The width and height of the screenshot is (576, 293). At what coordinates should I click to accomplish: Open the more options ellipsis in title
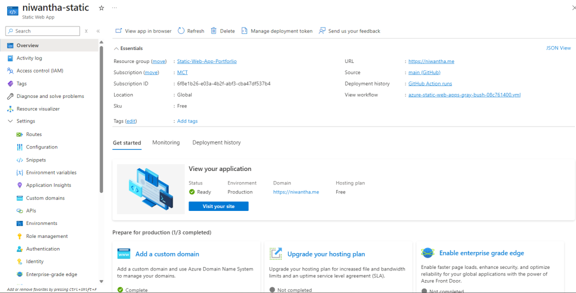tap(115, 8)
